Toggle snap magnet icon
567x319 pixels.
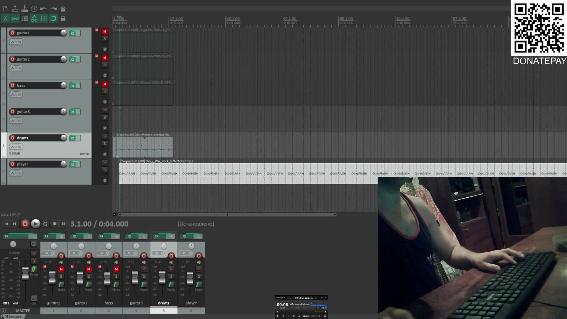pos(53,19)
